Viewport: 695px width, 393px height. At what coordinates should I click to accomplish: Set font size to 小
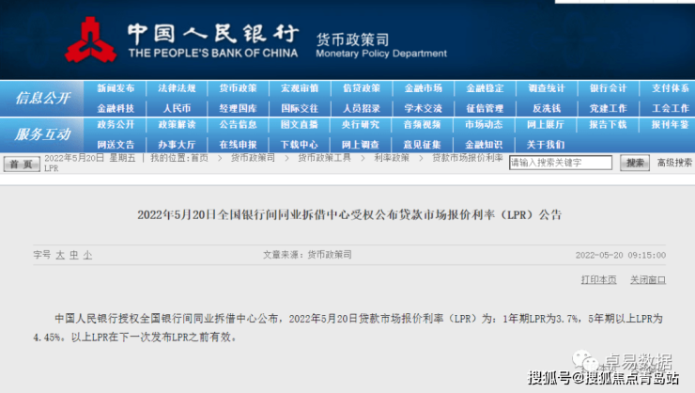pyautogui.click(x=87, y=255)
